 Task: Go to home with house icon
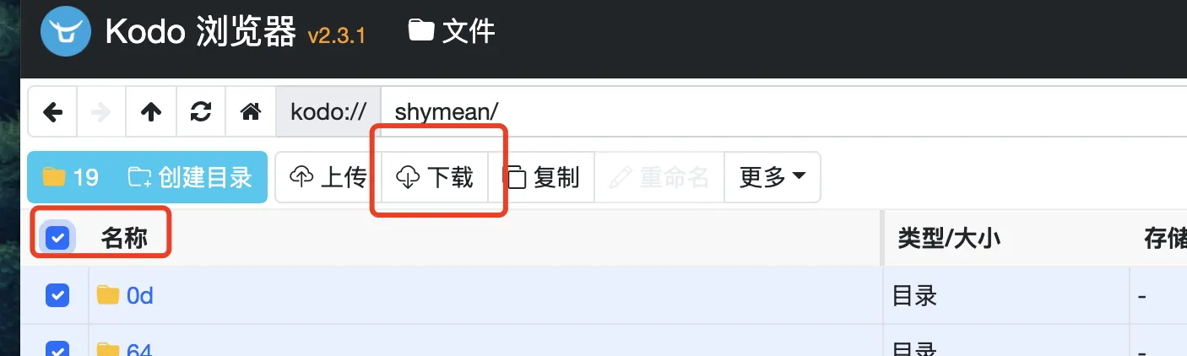click(x=251, y=111)
